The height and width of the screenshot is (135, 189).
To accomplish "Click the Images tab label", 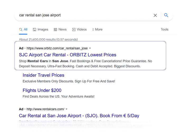I will pos(43,30).
